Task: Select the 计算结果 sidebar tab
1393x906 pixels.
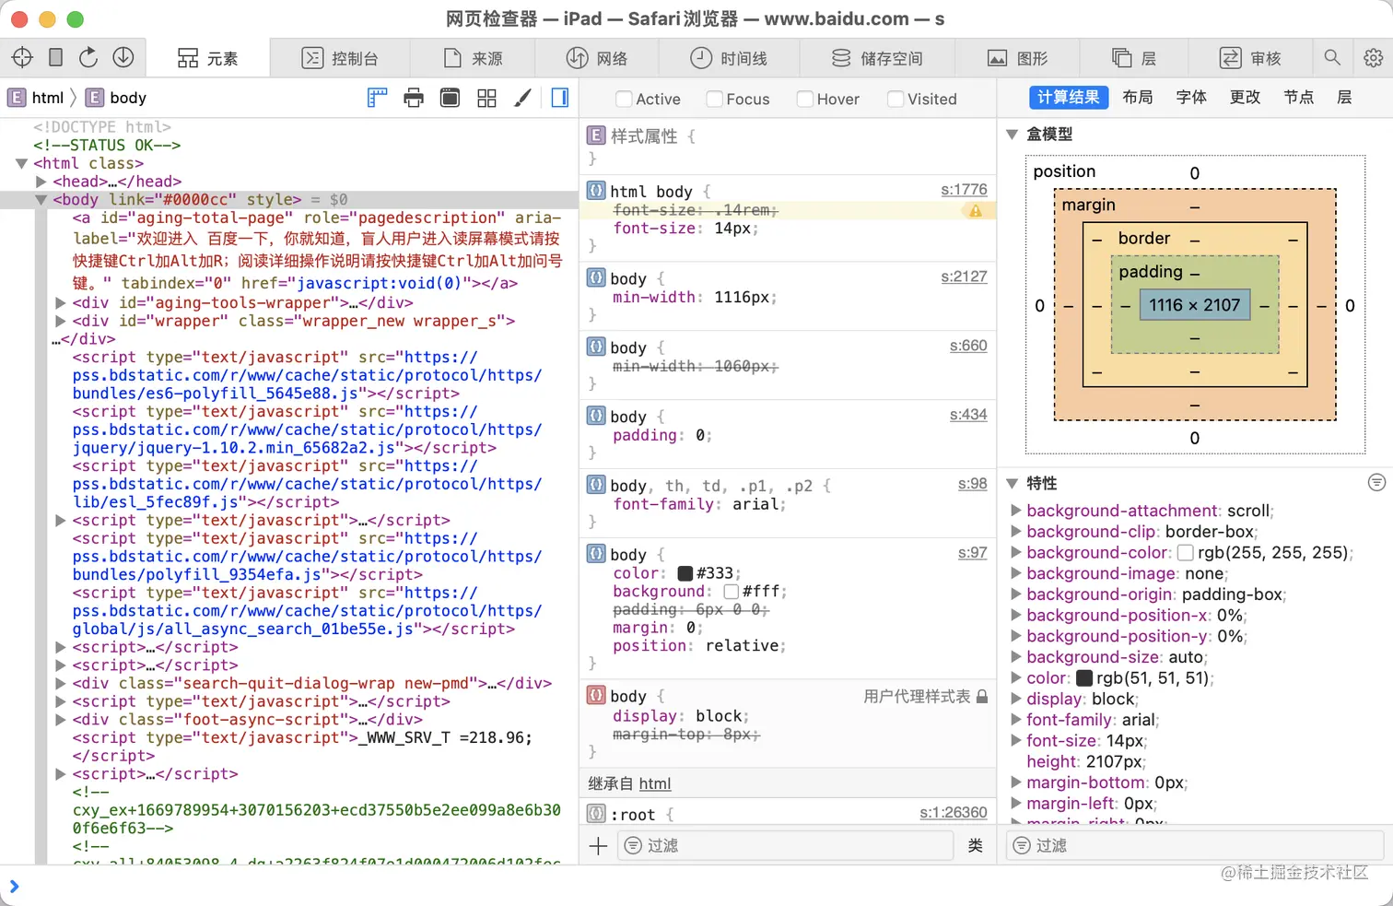Action: [x=1069, y=98]
